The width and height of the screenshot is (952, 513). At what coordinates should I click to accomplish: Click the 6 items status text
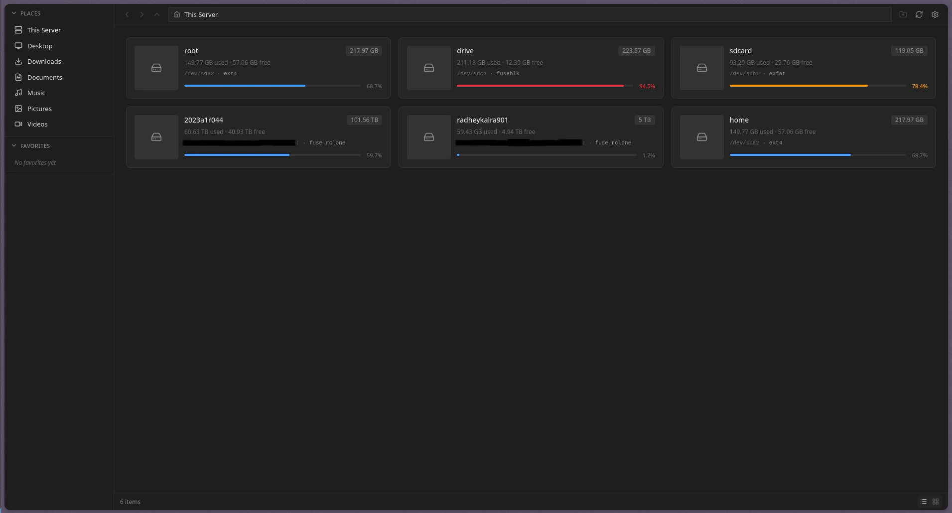tap(131, 502)
